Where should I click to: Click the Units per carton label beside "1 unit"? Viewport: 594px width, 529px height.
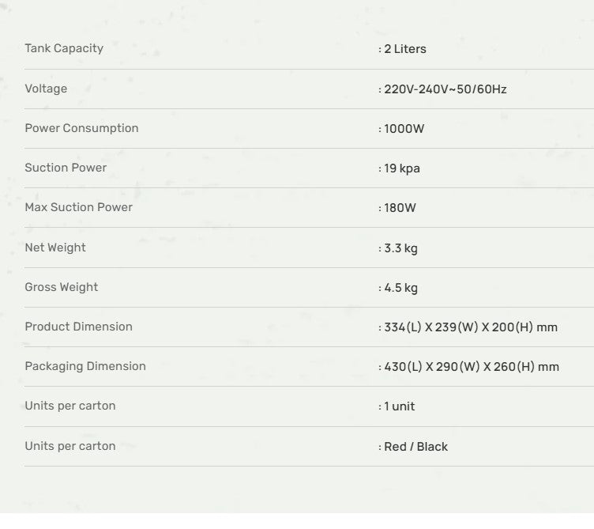coord(70,406)
